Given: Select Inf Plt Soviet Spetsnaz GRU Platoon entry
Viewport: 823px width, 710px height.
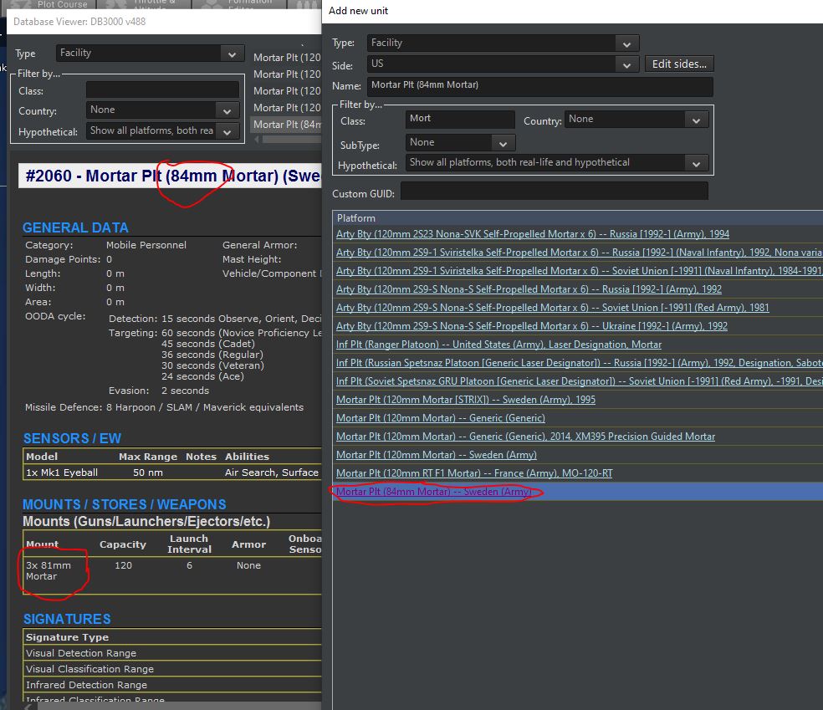Looking at the screenshot, I should (x=579, y=381).
